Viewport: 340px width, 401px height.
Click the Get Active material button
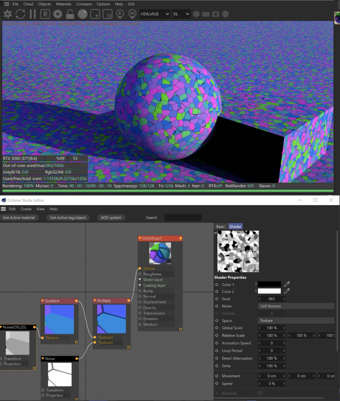(19, 217)
